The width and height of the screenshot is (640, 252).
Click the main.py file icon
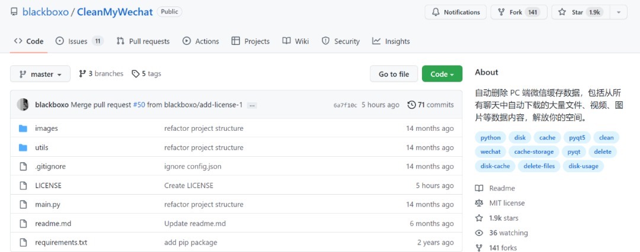[x=23, y=204]
